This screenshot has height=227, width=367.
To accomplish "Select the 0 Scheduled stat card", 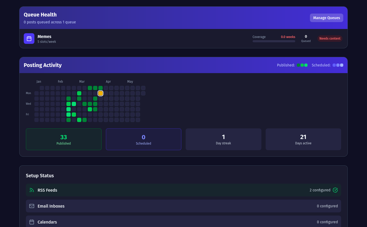I will [x=143, y=139].
